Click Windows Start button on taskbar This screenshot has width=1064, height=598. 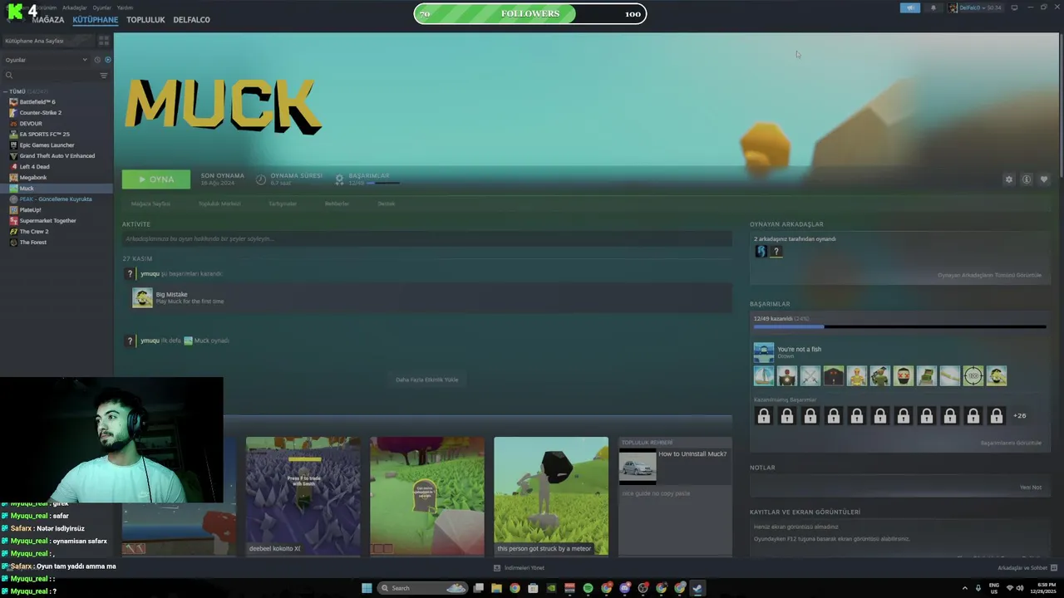coord(367,588)
